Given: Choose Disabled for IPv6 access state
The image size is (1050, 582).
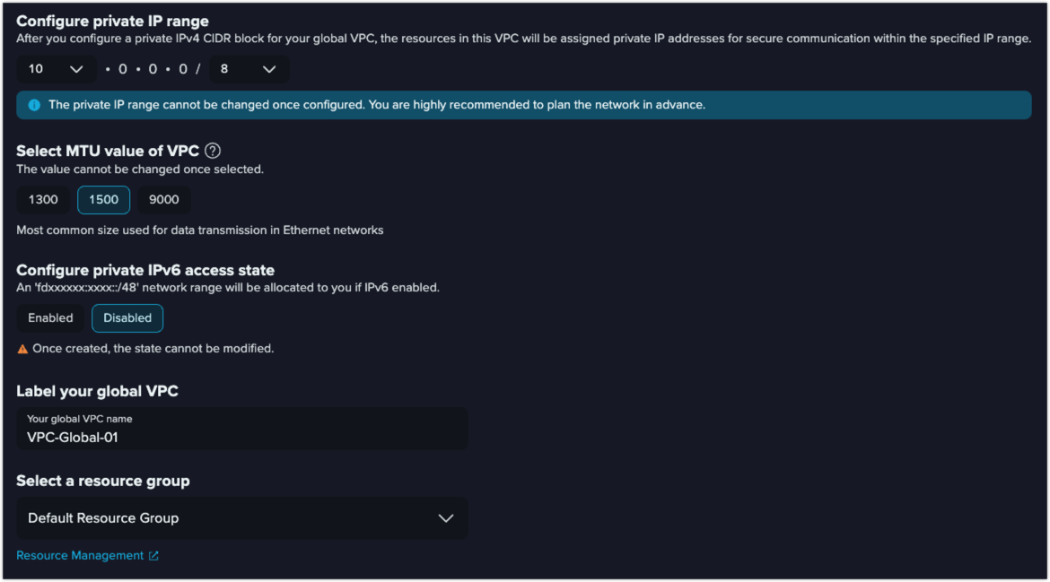Looking at the screenshot, I should 127,318.
